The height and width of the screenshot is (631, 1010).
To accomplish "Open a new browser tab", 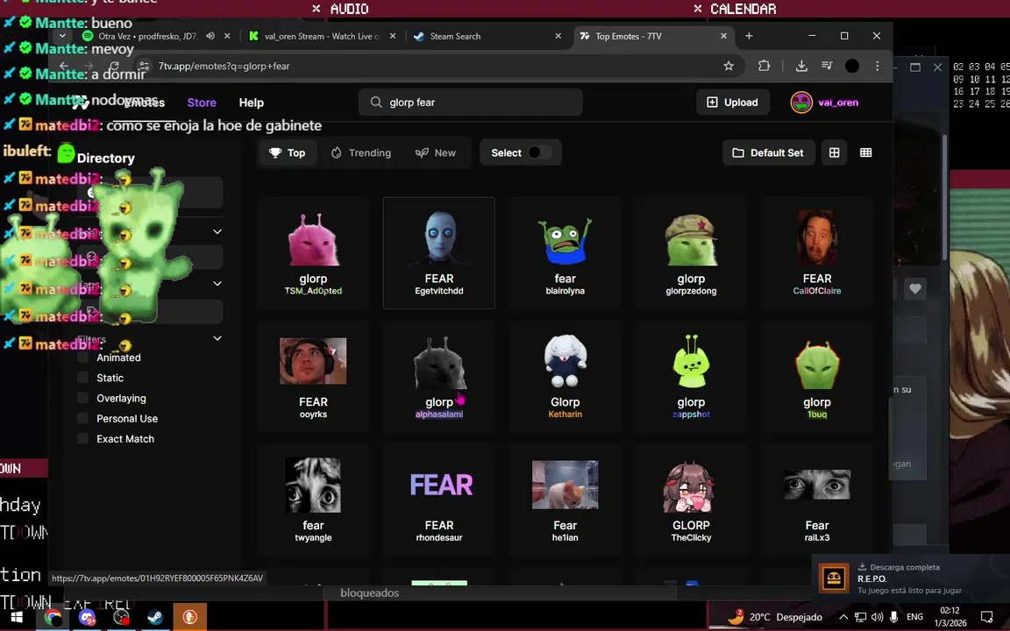I will pyautogui.click(x=749, y=36).
